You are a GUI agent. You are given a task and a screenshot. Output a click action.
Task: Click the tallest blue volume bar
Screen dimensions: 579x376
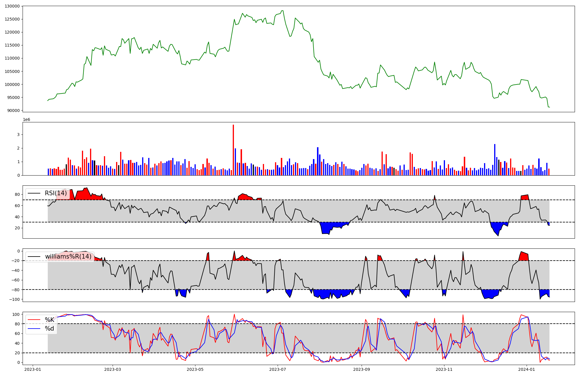[x=495, y=159]
